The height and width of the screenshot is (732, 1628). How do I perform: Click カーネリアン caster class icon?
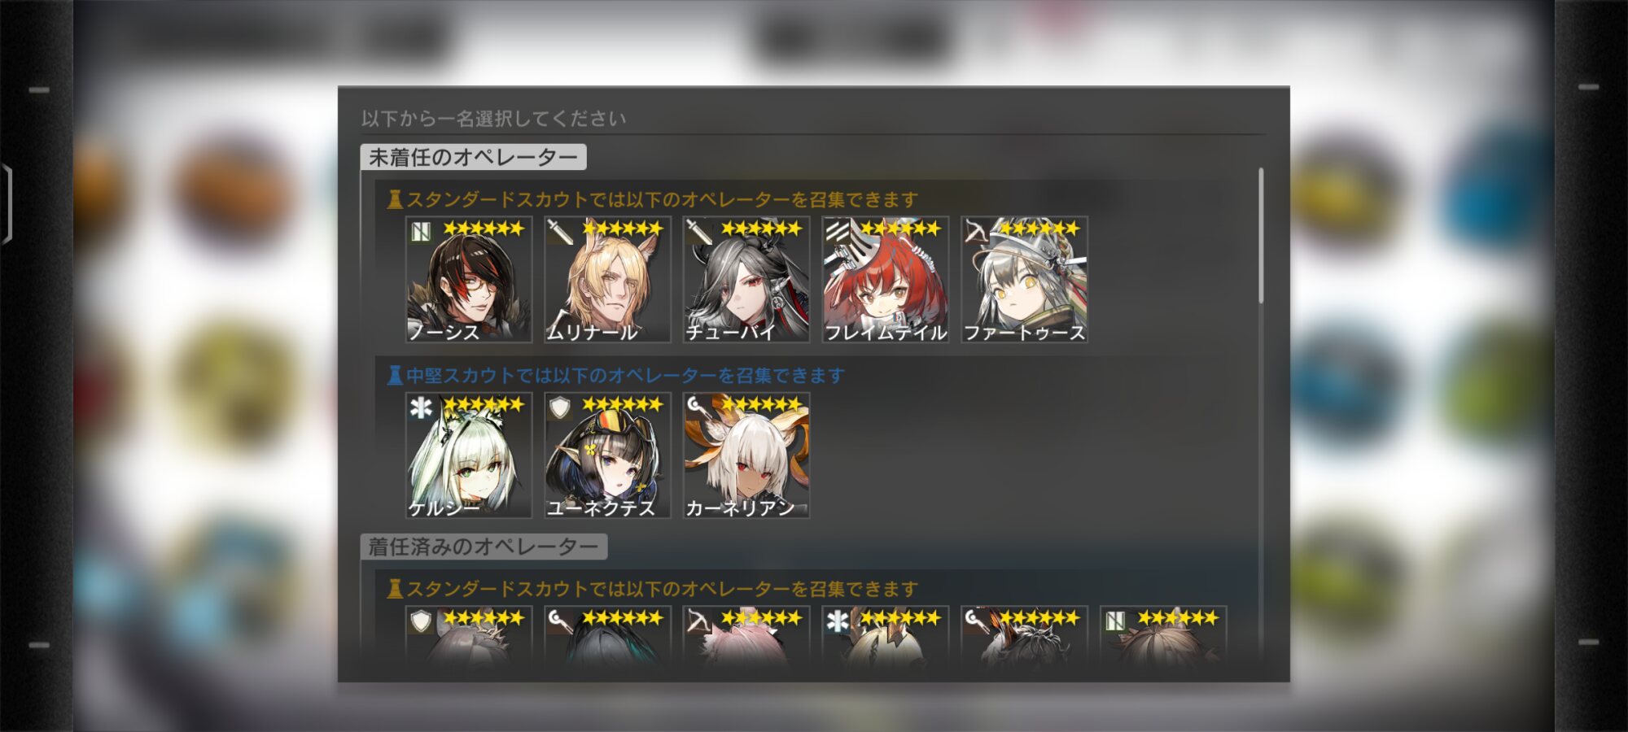698,406
